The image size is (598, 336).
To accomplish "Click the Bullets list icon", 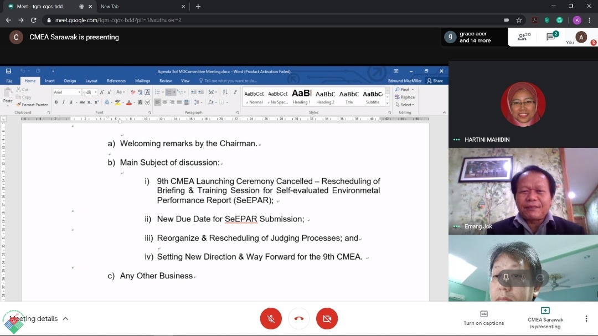I will tap(157, 92).
